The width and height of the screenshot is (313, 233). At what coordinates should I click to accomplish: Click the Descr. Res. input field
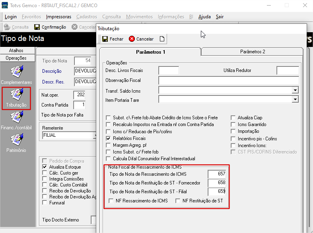pos(85,82)
